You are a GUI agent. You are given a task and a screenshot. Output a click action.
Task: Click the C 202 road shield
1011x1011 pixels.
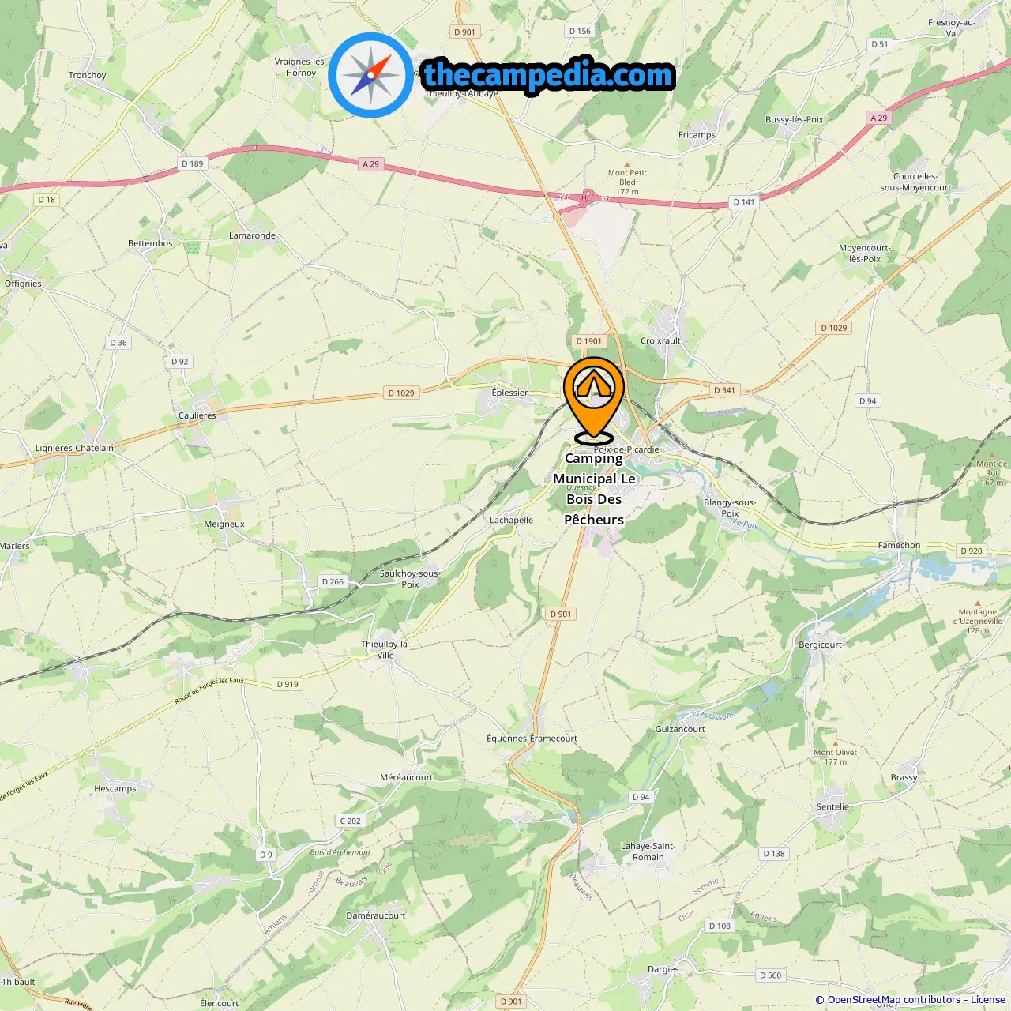coord(351,821)
